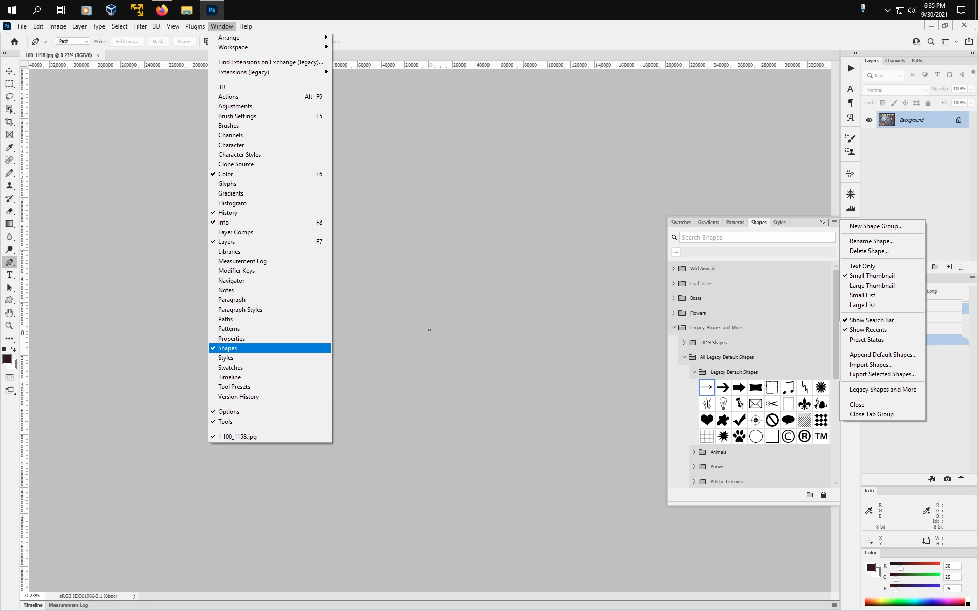Hide the Background layer visibility eye
The image size is (978, 611).
869,120
